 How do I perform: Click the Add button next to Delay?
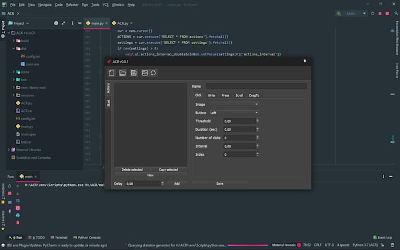177,184
